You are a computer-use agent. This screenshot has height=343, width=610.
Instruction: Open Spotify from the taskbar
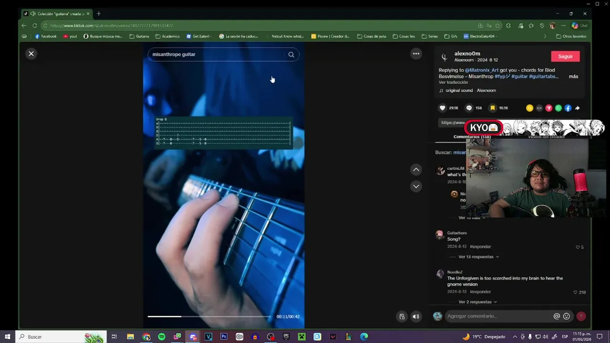[162, 337]
